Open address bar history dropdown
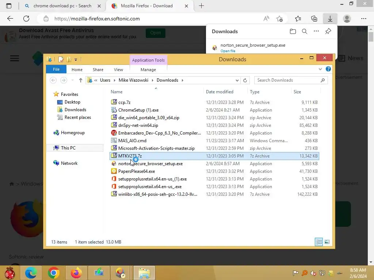This screenshot has height=280, width=374. [237, 80]
